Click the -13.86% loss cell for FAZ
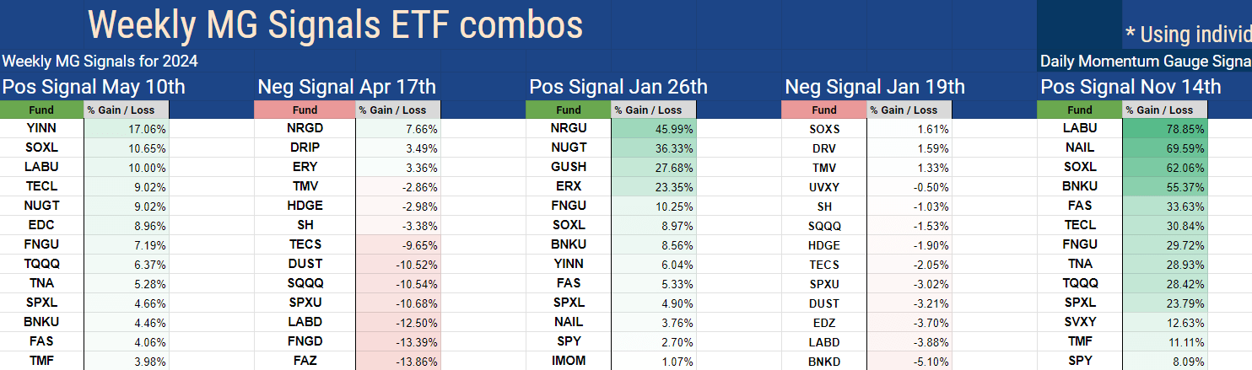 (397, 361)
